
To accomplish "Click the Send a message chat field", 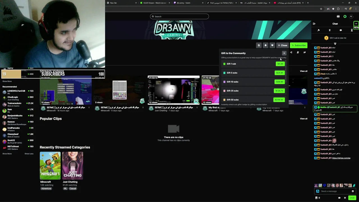I will point(335,191).
